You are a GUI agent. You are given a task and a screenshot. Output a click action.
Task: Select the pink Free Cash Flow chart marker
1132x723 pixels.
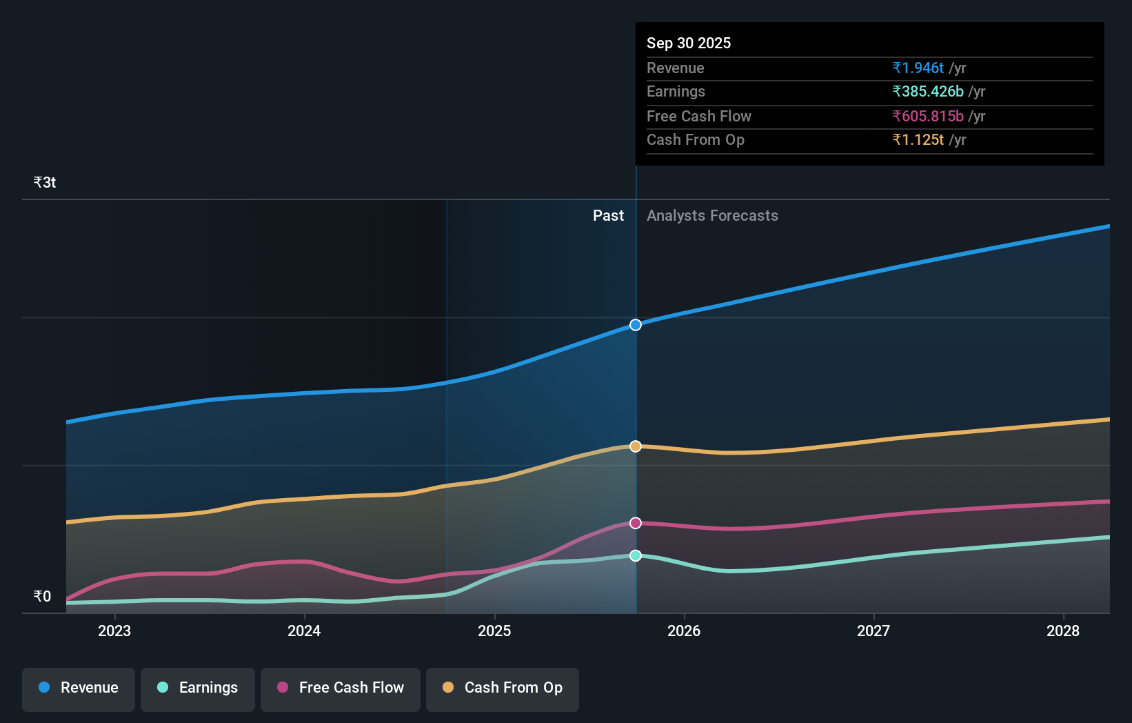coord(635,523)
